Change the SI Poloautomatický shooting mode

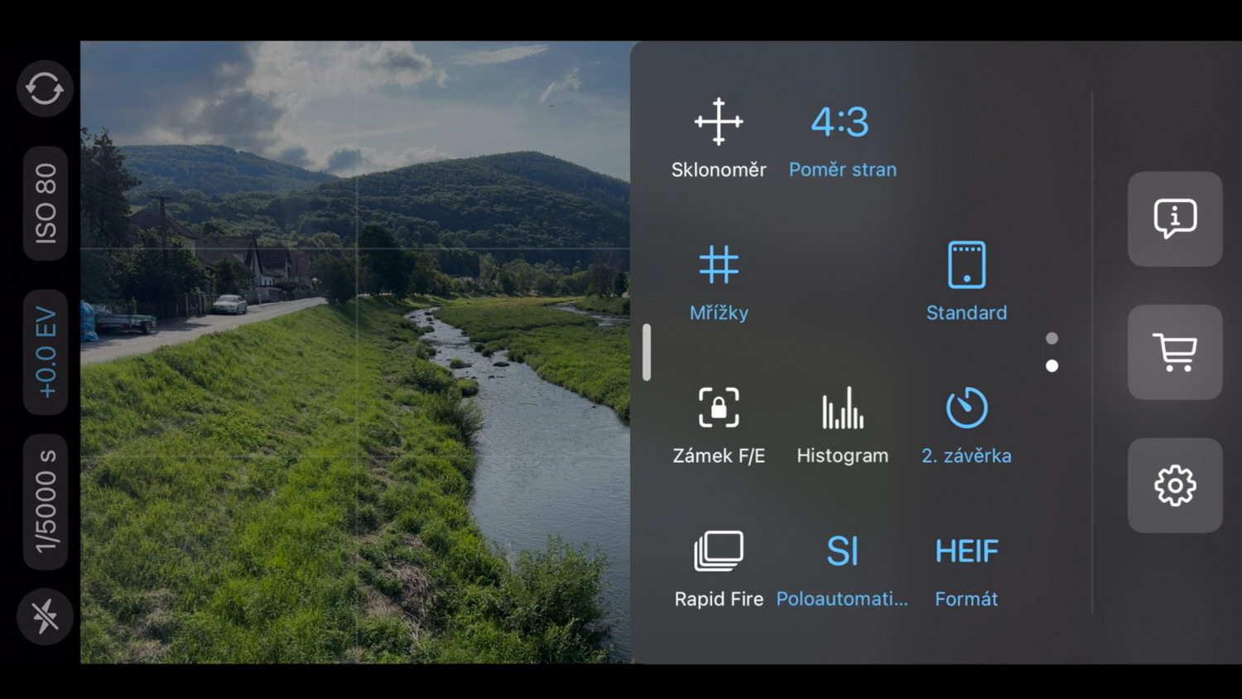coord(841,568)
